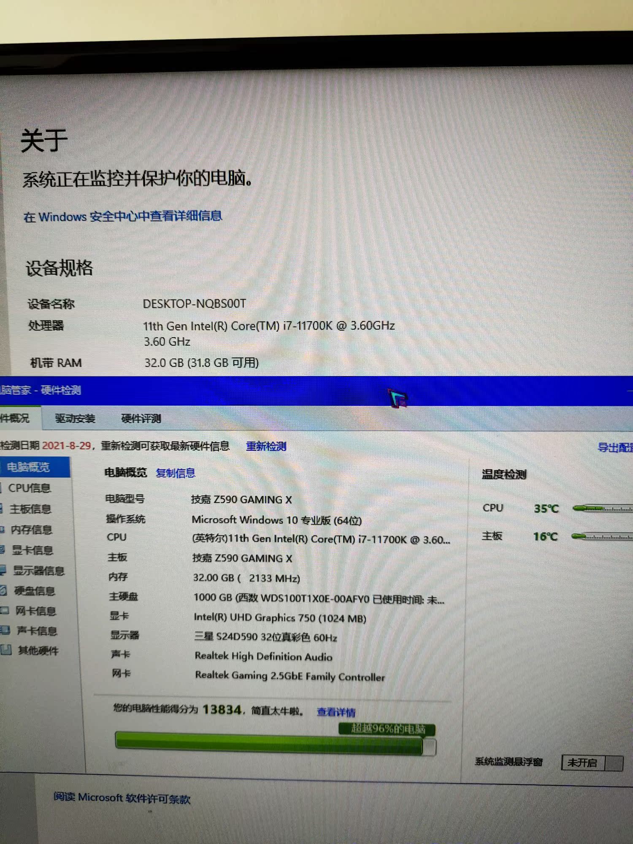Show 主板信息 from the sidebar
The width and height of the screenshot is (633, 844).
click(30, 509)
